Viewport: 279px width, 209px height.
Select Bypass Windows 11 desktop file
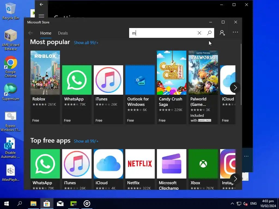coord(11,122)
